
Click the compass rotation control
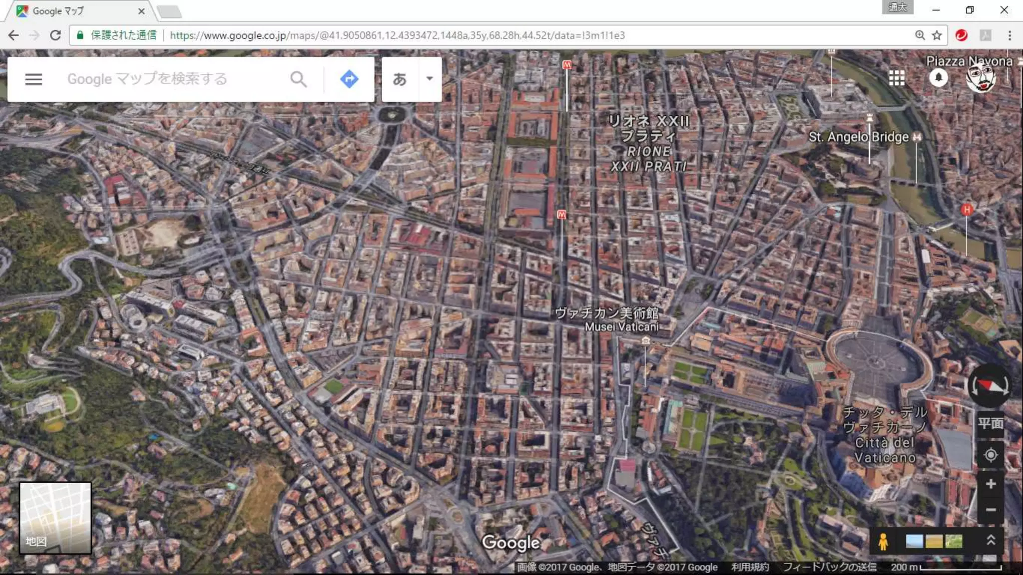tap(990, 386)
